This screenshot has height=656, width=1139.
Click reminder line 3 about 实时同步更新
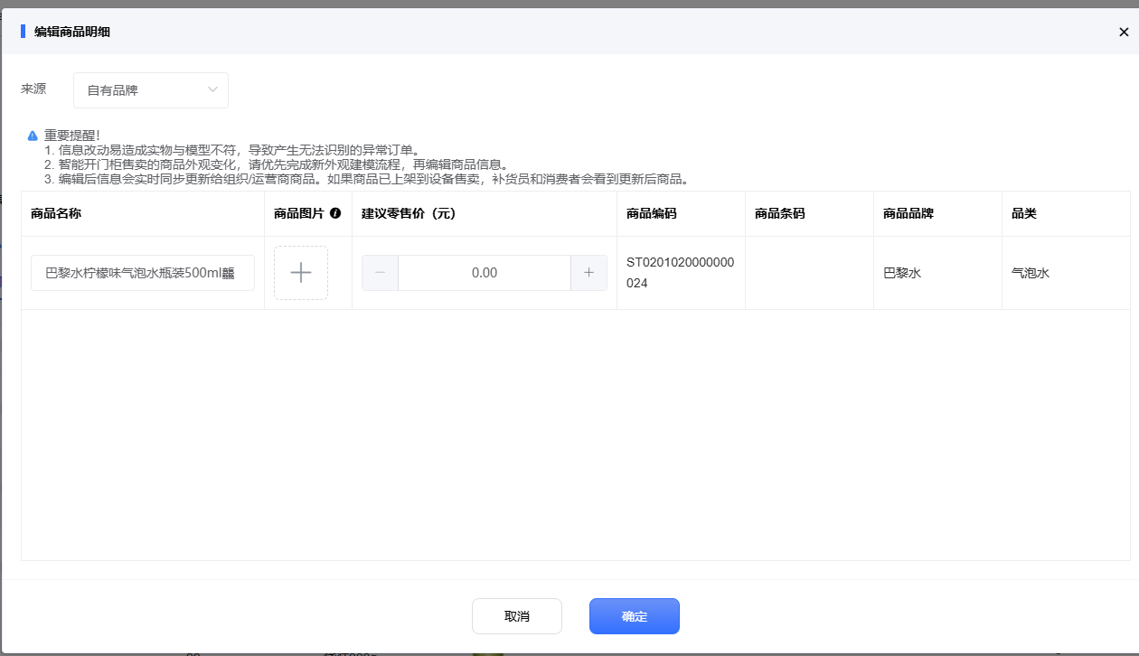tap(367, 179)
